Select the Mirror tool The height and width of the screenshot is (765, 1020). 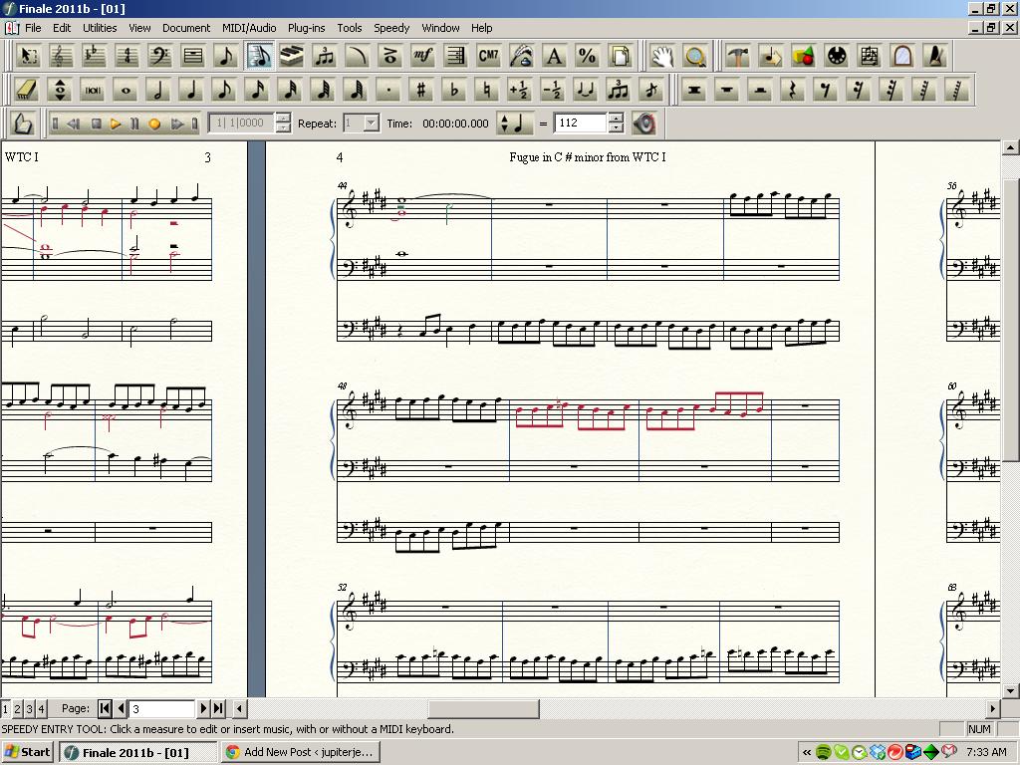pyautogui.click(x=902, y=56)
